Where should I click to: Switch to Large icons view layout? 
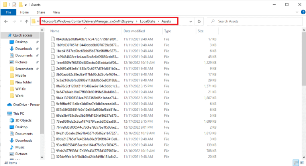point(302,163)
